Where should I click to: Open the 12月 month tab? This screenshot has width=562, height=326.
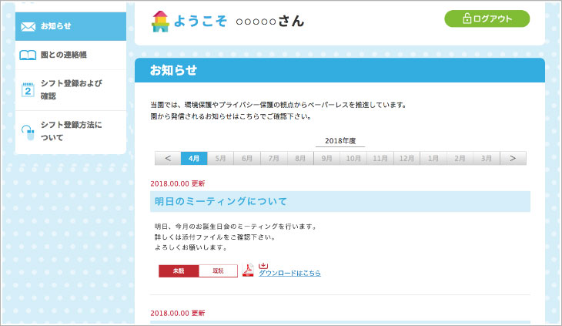pyautogui.click(x=406, y=158)
